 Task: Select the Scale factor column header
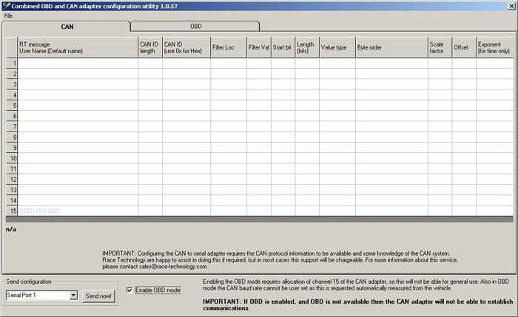pyautogui.click(x=439, y=47)
